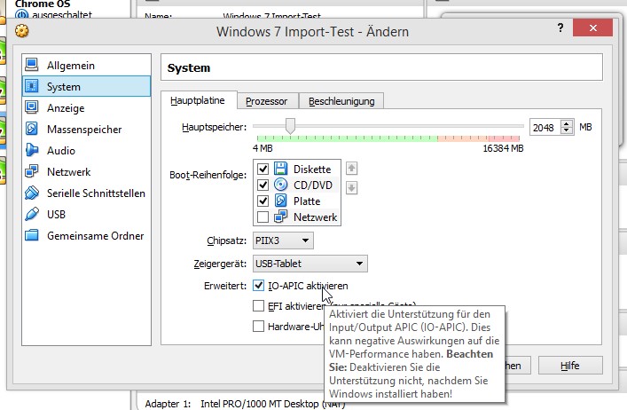
Task: Open the Massenspeicher settings category
Action: (x=86, y=130)
